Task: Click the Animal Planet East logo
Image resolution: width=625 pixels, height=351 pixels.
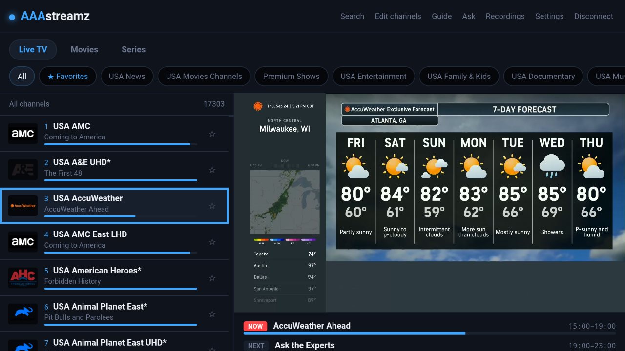Action: click(23, 314)
